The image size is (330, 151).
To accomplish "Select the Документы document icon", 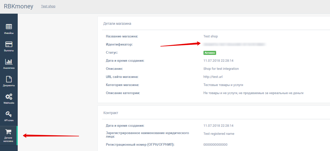I will tap(9, 79).
